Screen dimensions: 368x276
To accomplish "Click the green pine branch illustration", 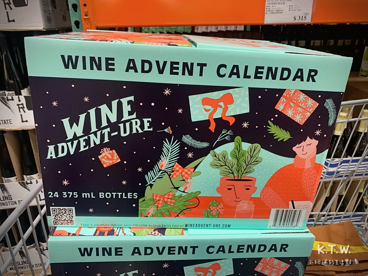I will point(279,131).
